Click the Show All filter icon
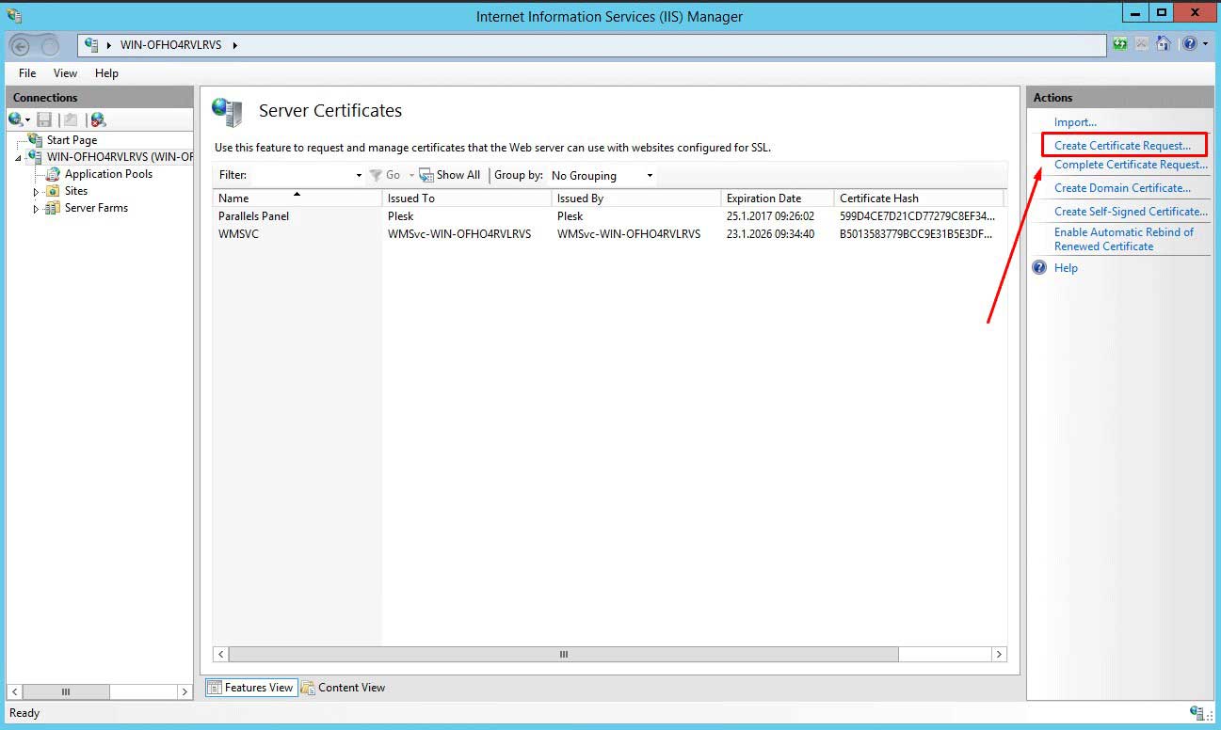 tap(426, 175)
